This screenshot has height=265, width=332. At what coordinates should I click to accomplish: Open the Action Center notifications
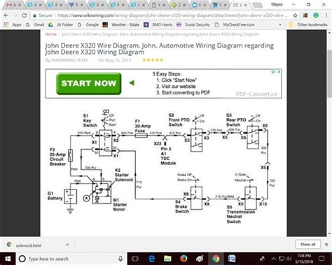321,259
